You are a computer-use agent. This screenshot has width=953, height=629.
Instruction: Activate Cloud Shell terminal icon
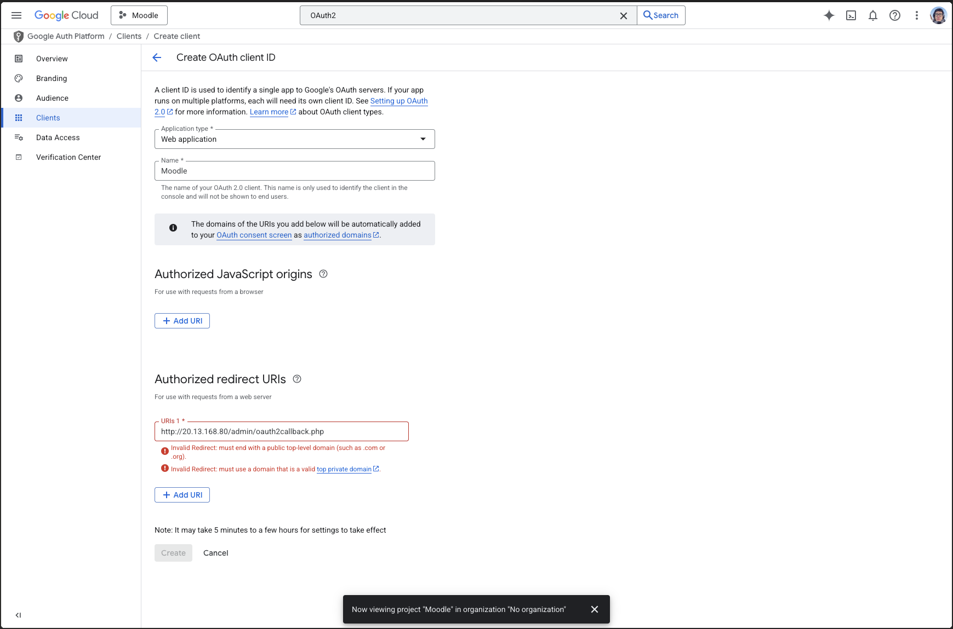851,15
